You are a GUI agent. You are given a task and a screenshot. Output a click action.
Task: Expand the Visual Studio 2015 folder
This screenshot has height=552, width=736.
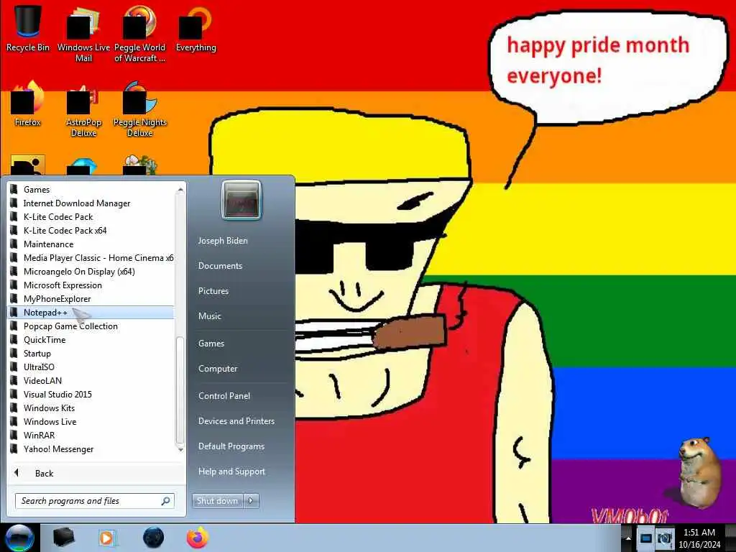coord(90,395)
